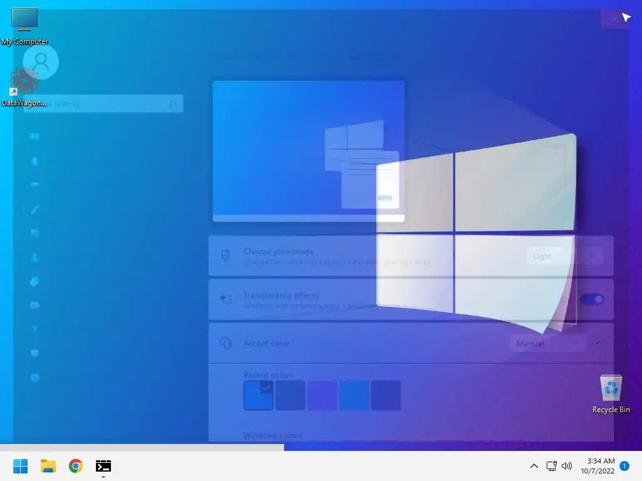
Task: Open Gaming controller icon in sidebar
Action: click(x=34, y=305)
